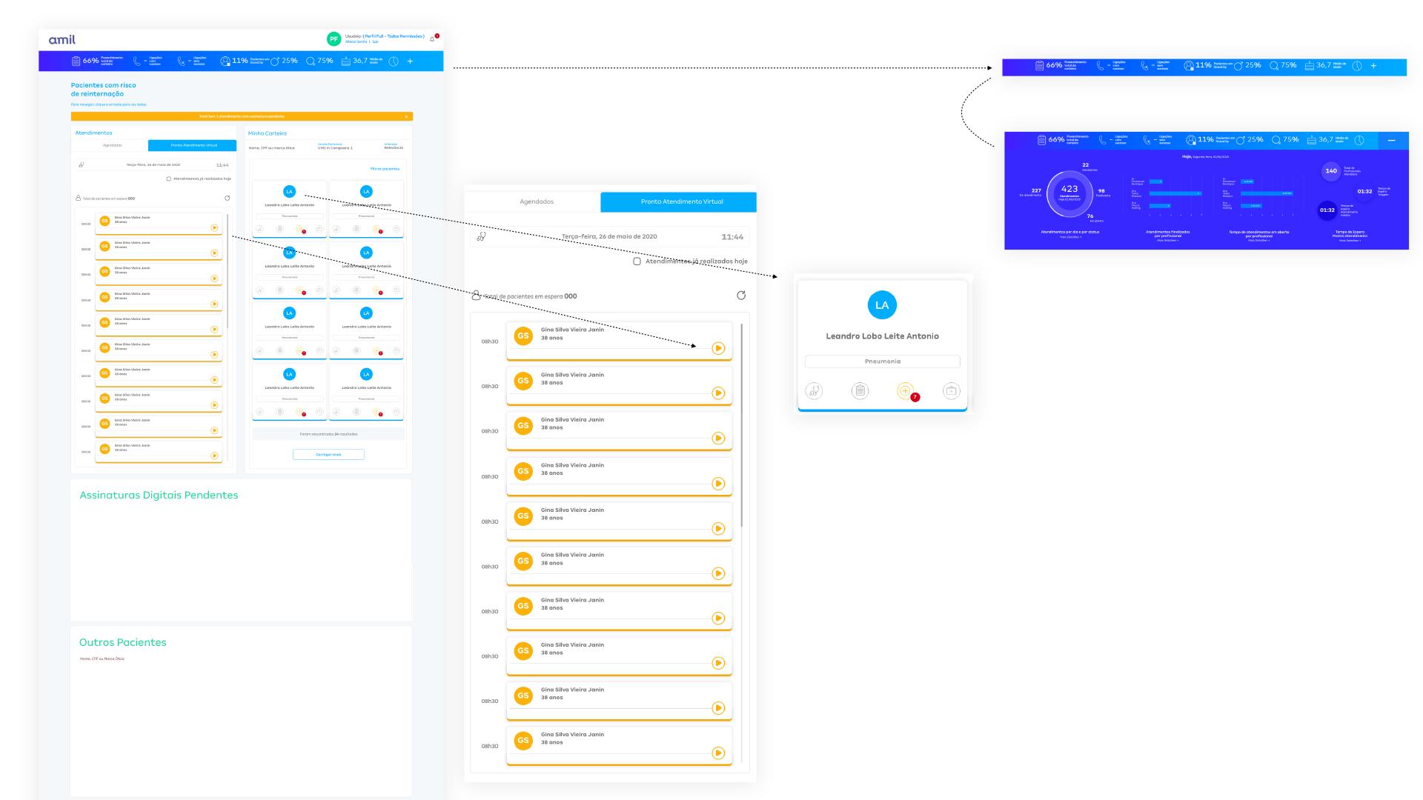Click the PF user avatar

pyautogui.click(x=334, y=39)
